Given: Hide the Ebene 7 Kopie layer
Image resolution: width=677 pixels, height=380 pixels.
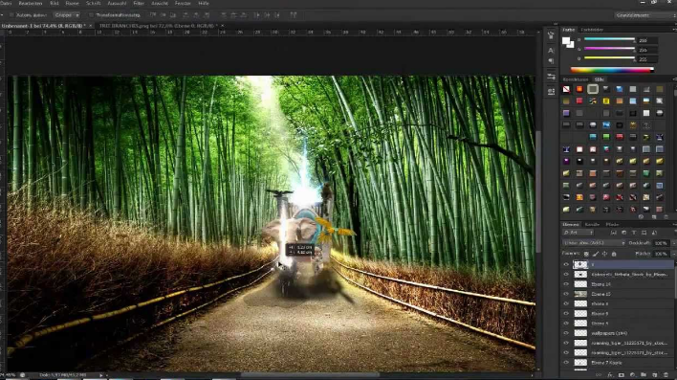Looking at the screenshot, I should [x=566, y=362].
